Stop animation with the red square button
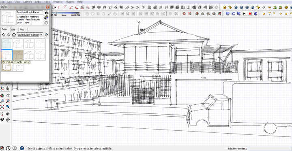Screen dimensions: 292x151 tap(250, 14)
